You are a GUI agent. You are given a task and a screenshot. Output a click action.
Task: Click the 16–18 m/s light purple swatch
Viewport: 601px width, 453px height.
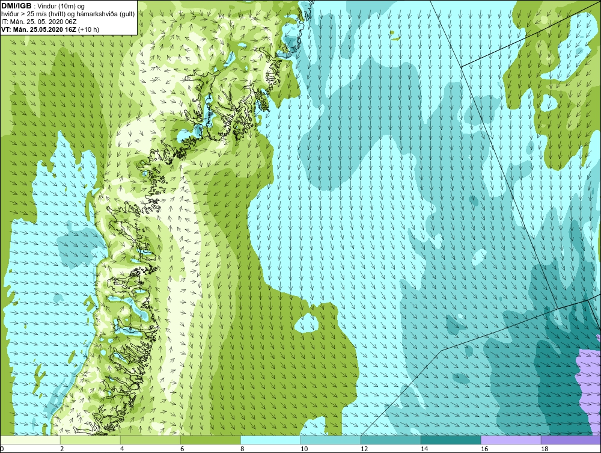(x=511, y=440)
